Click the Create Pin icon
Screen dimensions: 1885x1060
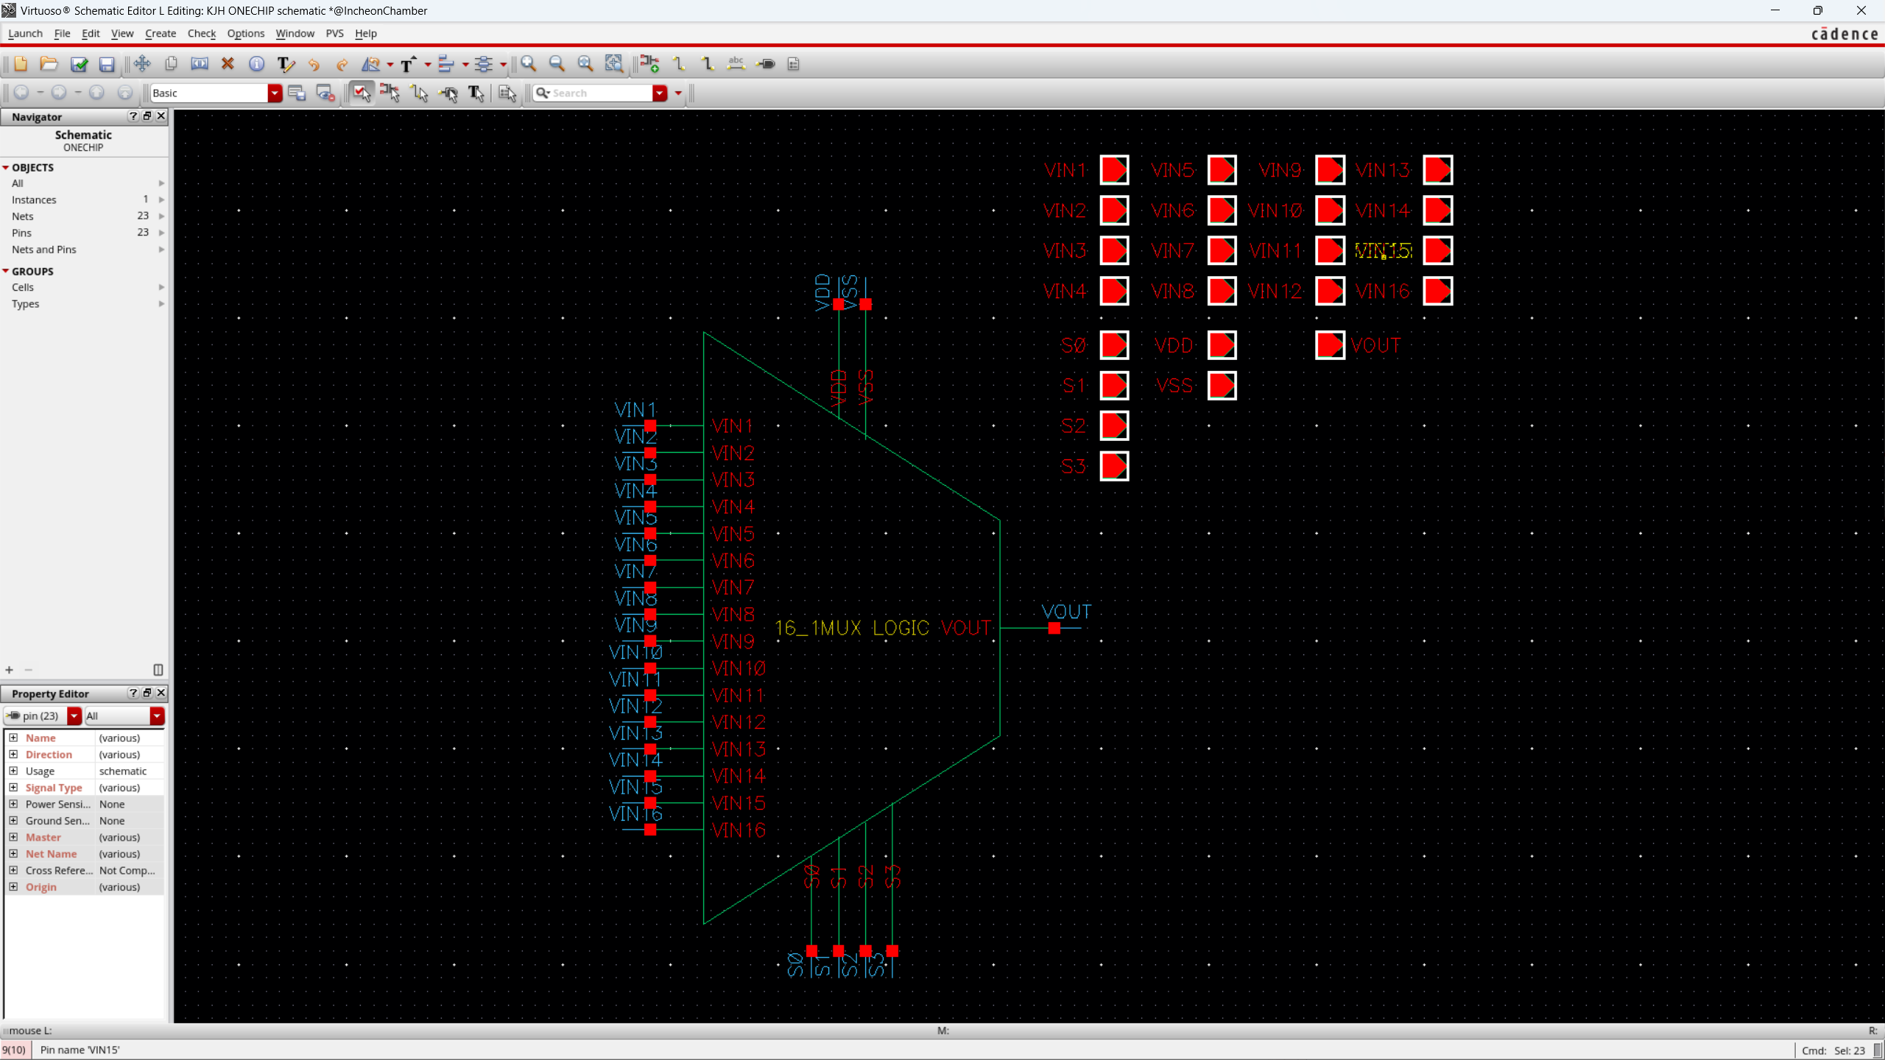point(766,64)
